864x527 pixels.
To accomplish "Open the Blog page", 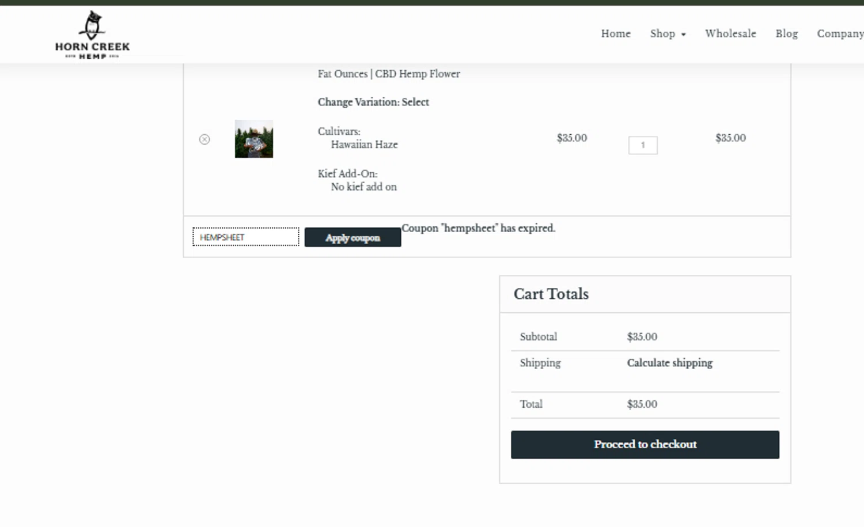I will point(786,33).
